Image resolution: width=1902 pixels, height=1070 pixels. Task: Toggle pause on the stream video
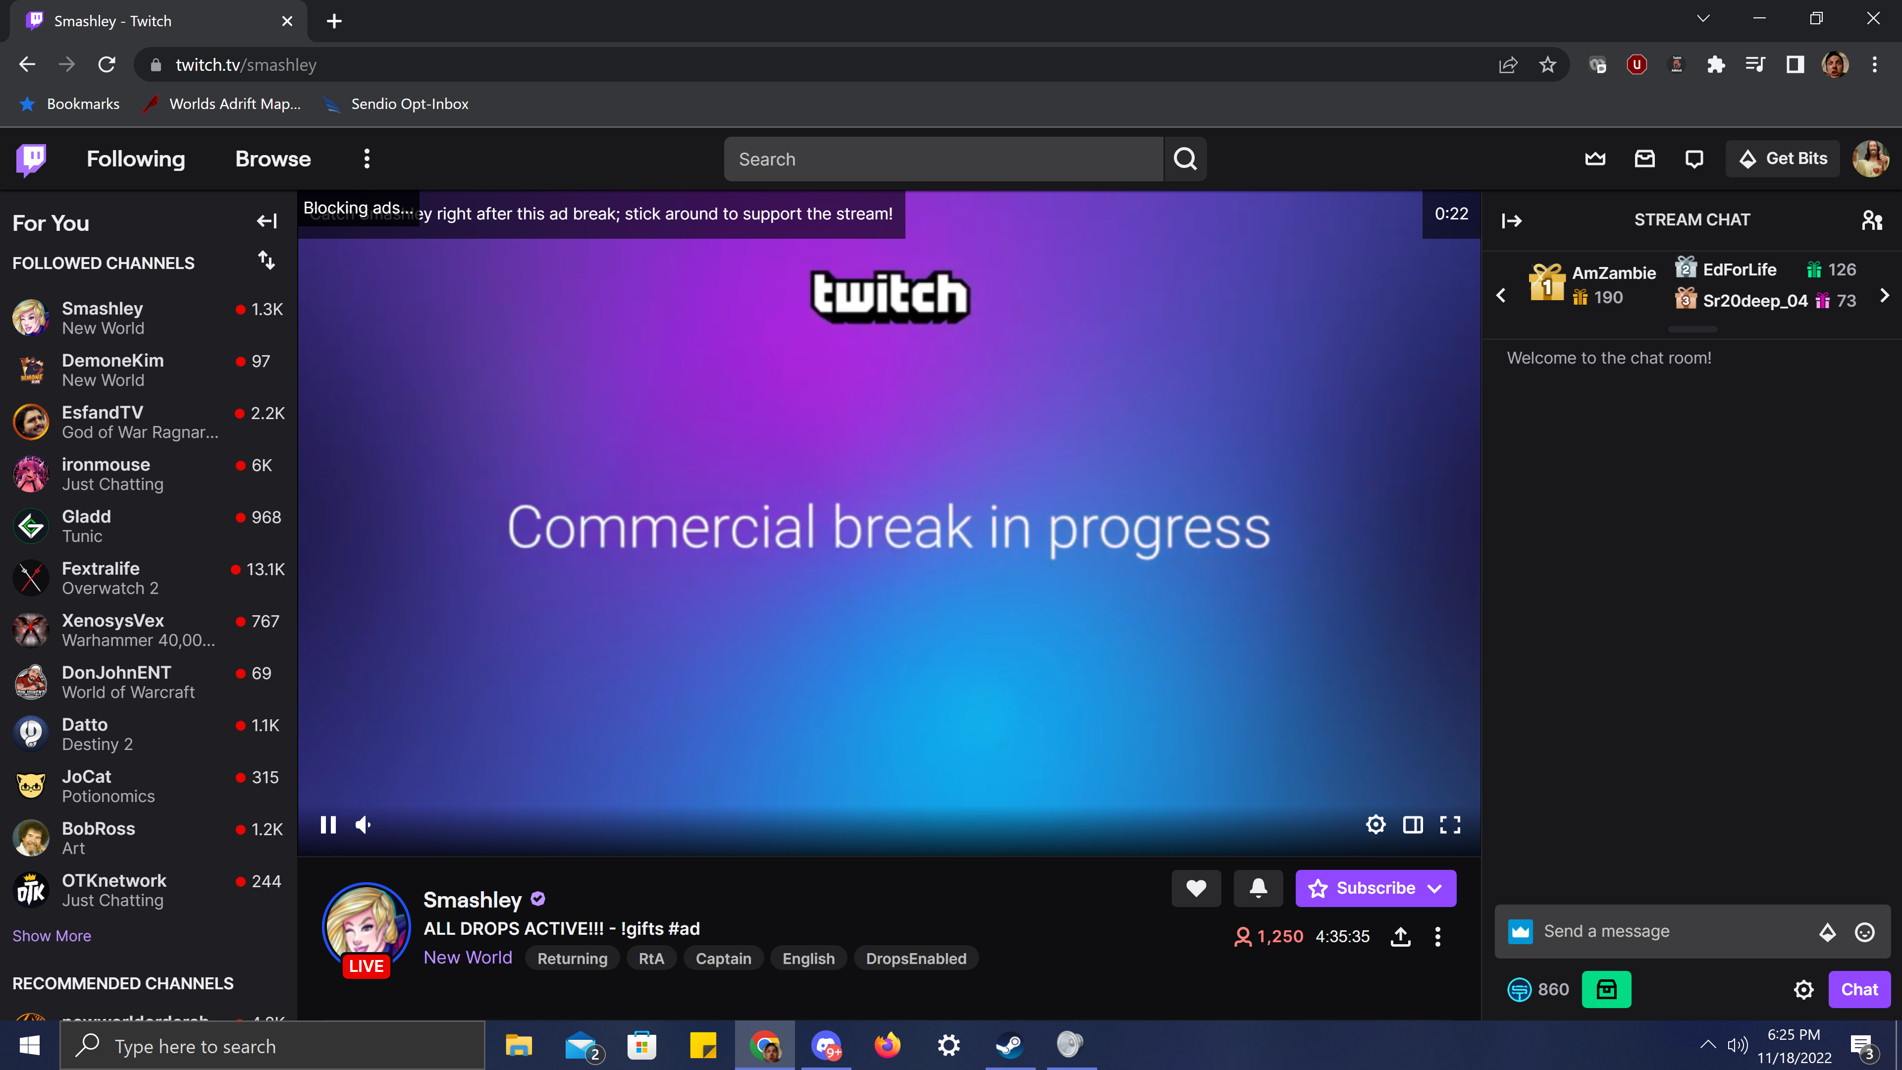coord(328,824)
